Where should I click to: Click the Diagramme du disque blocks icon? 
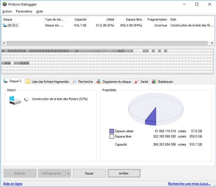99,81
